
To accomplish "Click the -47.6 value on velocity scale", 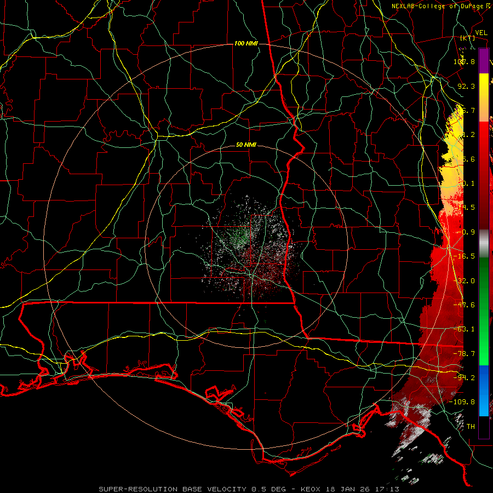I will click(465, 305).
